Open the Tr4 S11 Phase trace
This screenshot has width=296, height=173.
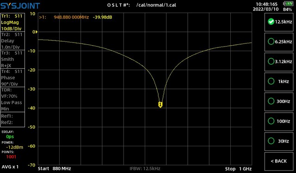point(12,78)
